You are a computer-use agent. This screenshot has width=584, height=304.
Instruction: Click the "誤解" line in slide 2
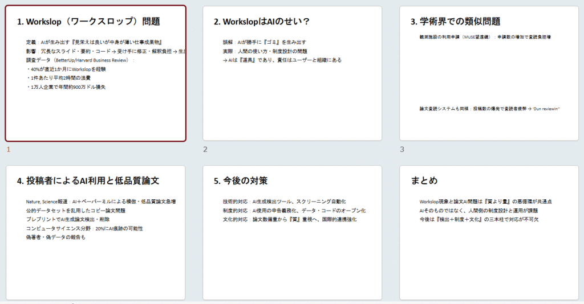264,42
